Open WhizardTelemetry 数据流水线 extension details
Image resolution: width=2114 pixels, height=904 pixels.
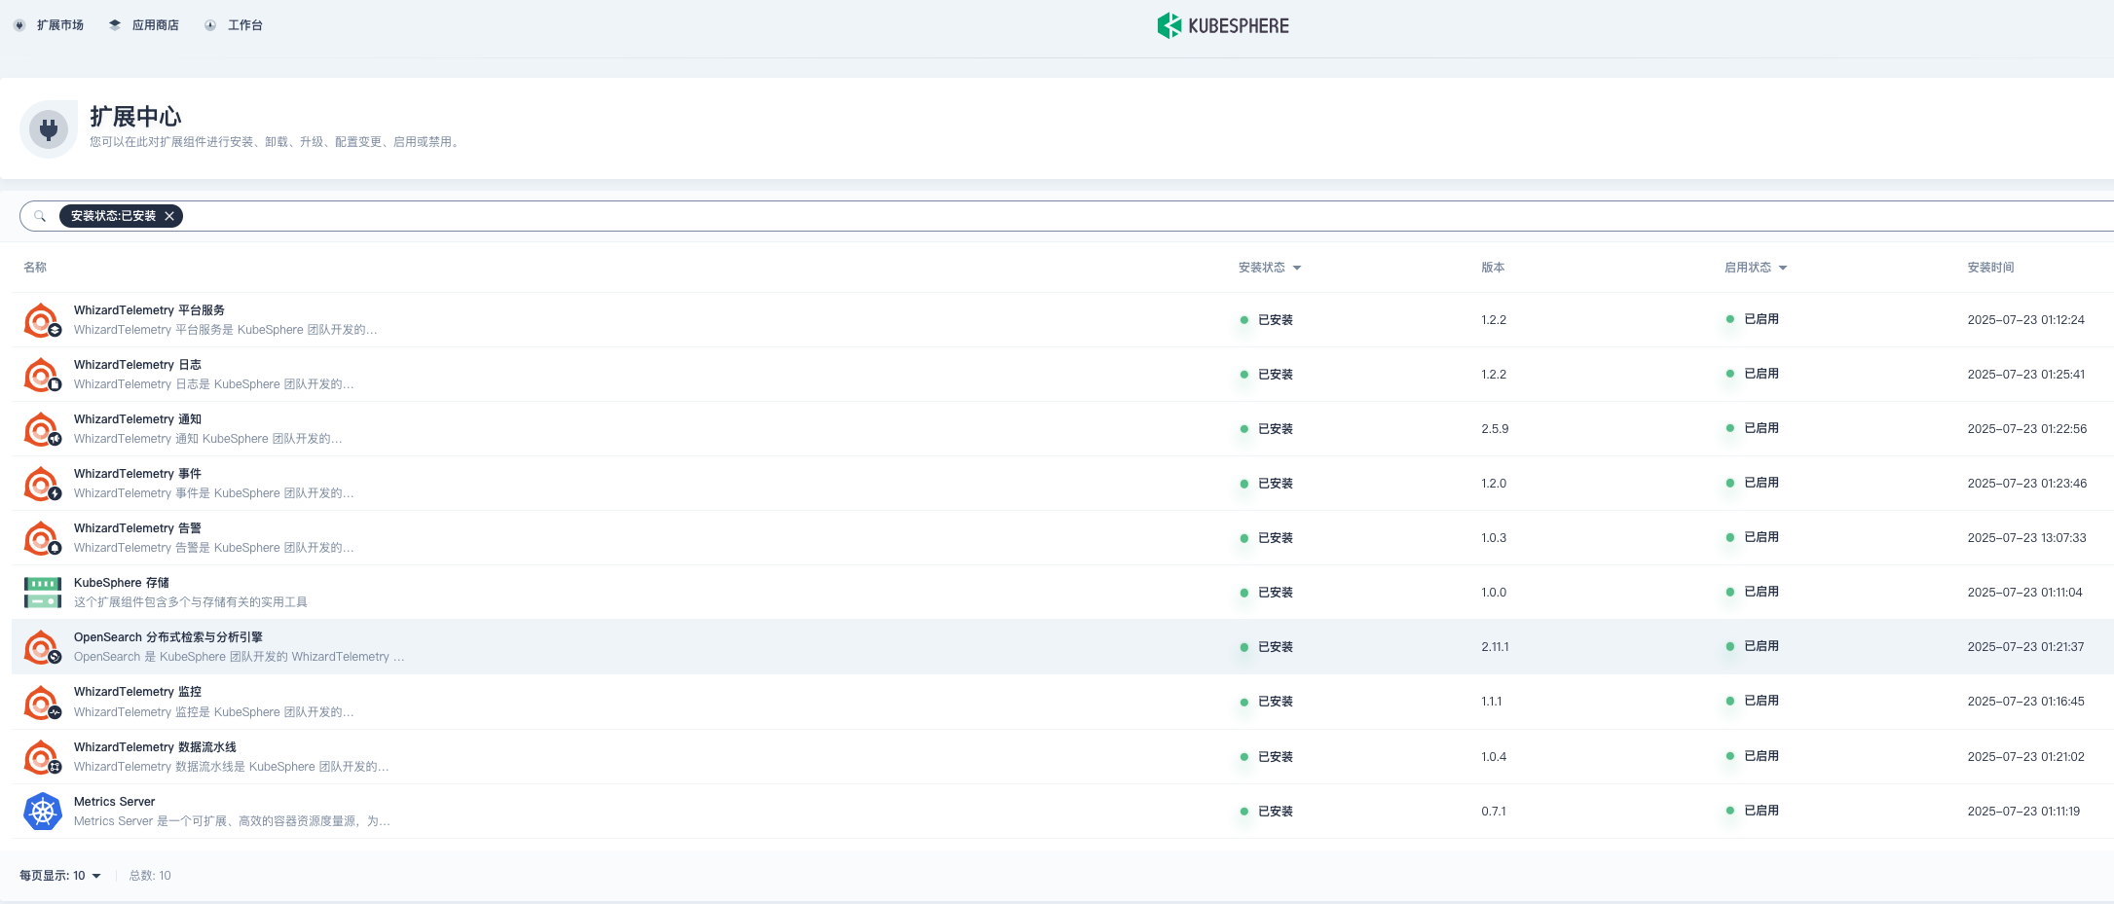[x=155, y=747]
